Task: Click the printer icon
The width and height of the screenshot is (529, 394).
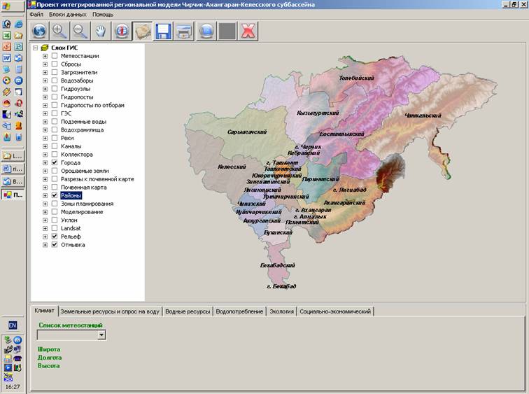Action: click(x=184, y=31)
